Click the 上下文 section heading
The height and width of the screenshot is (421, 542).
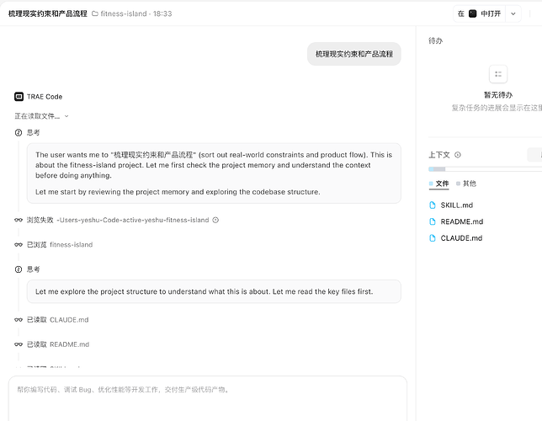pyautogui.click(x=439, y=155)
